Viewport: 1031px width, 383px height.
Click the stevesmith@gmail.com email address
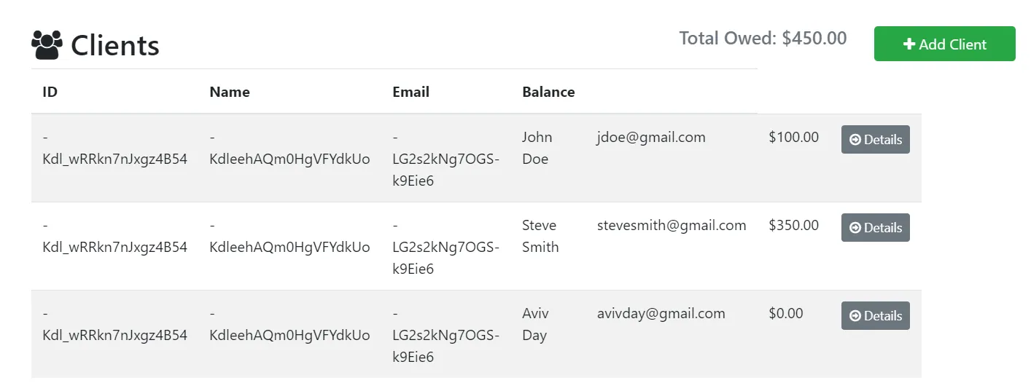[671, 225]
